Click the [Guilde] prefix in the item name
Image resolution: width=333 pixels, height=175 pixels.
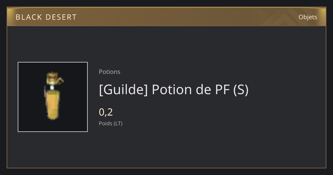click(123, 90)
